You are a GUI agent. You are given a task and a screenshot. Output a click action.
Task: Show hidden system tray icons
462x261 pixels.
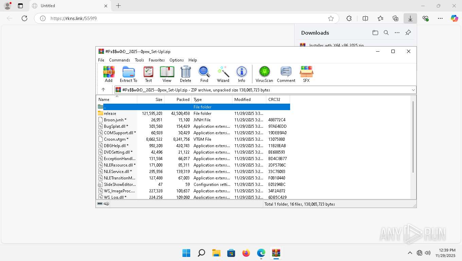pos(410,253)
